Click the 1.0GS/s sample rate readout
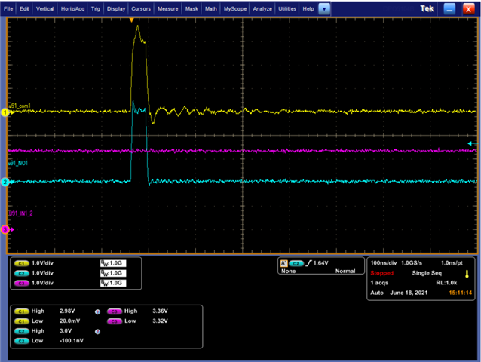 (x=412, y=263)
